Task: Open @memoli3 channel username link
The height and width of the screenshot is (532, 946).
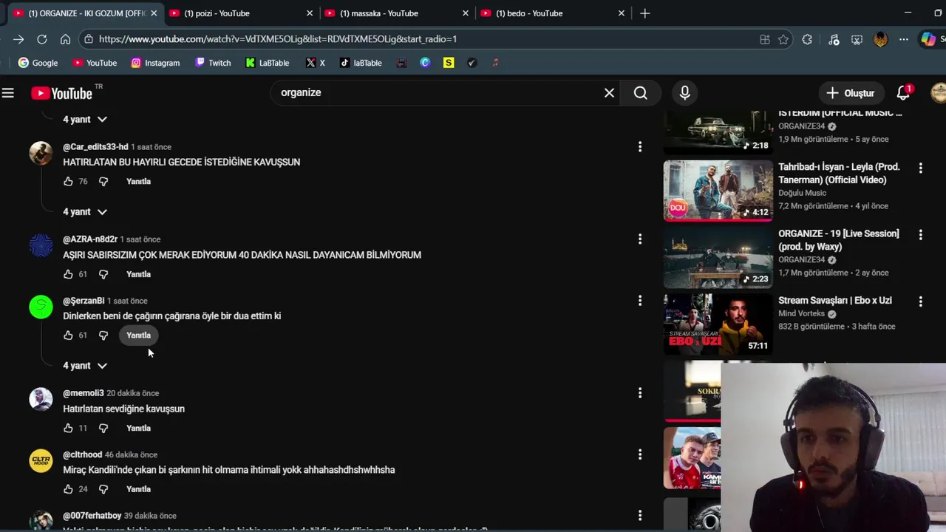Action: click(x=84, y=393)
